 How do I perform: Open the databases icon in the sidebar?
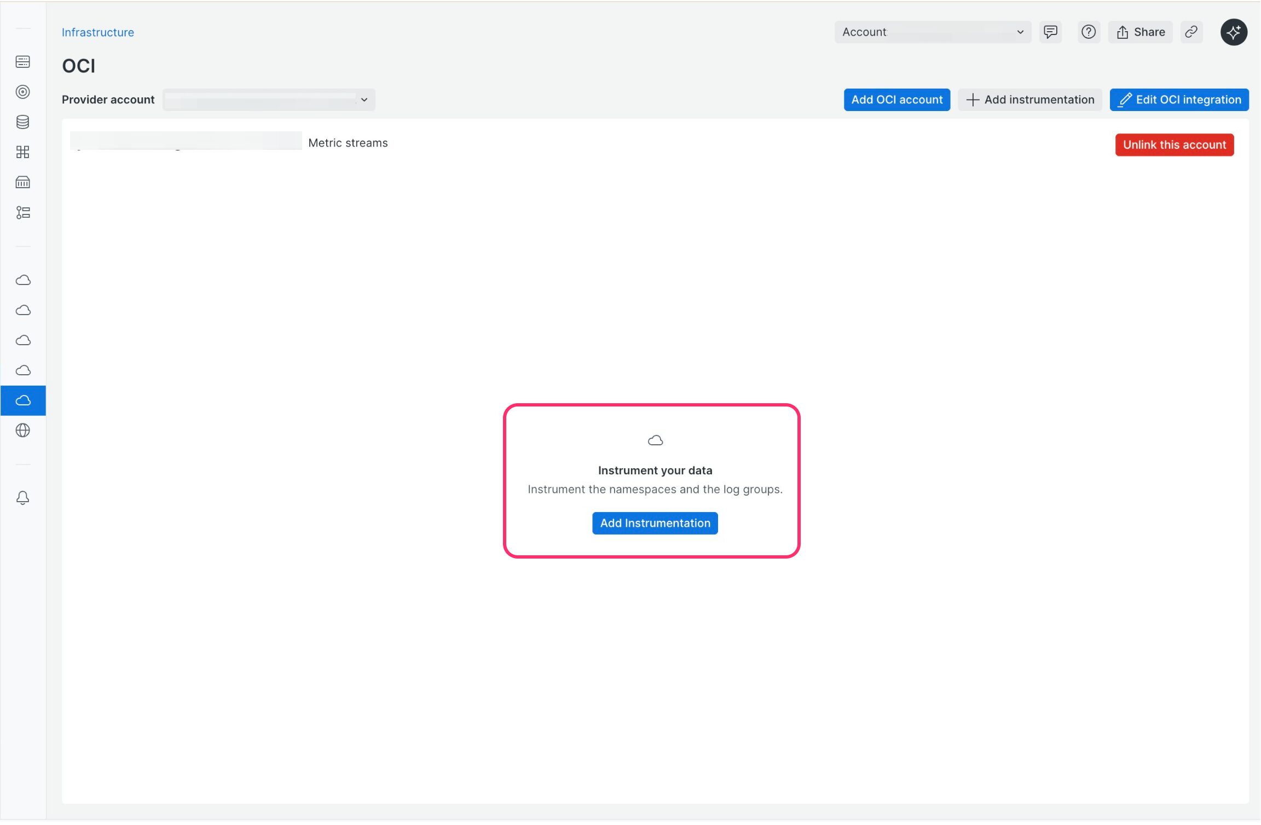pyautogui.click(x=23, y=121)
